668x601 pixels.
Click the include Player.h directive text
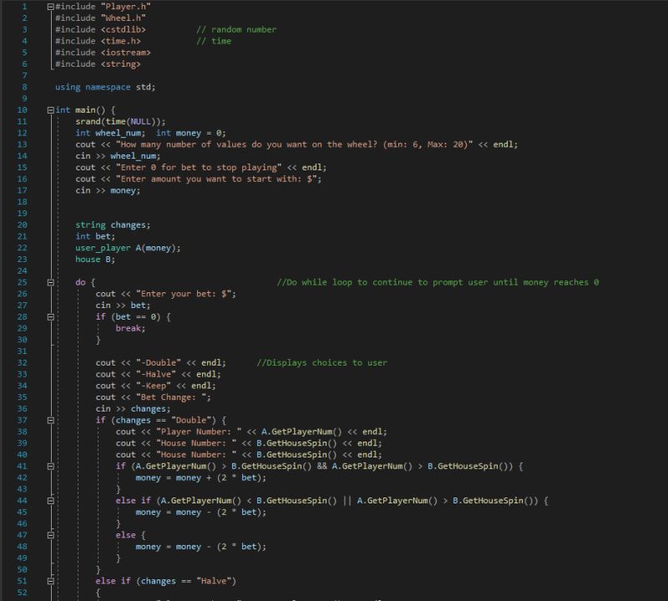(100, 7)
